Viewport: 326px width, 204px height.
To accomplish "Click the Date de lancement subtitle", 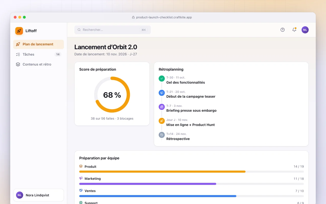I will pyautogui.click(x=106, y=54).
